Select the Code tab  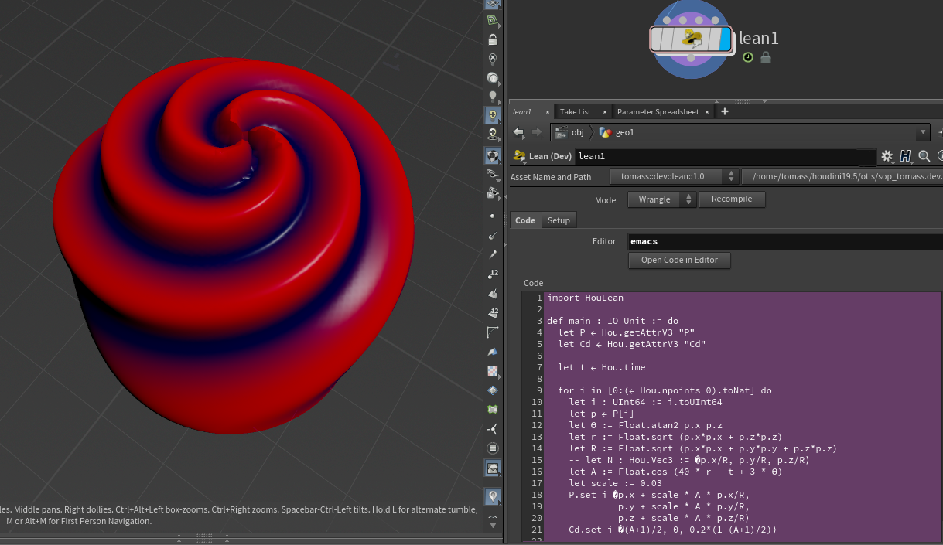point(525,220)
